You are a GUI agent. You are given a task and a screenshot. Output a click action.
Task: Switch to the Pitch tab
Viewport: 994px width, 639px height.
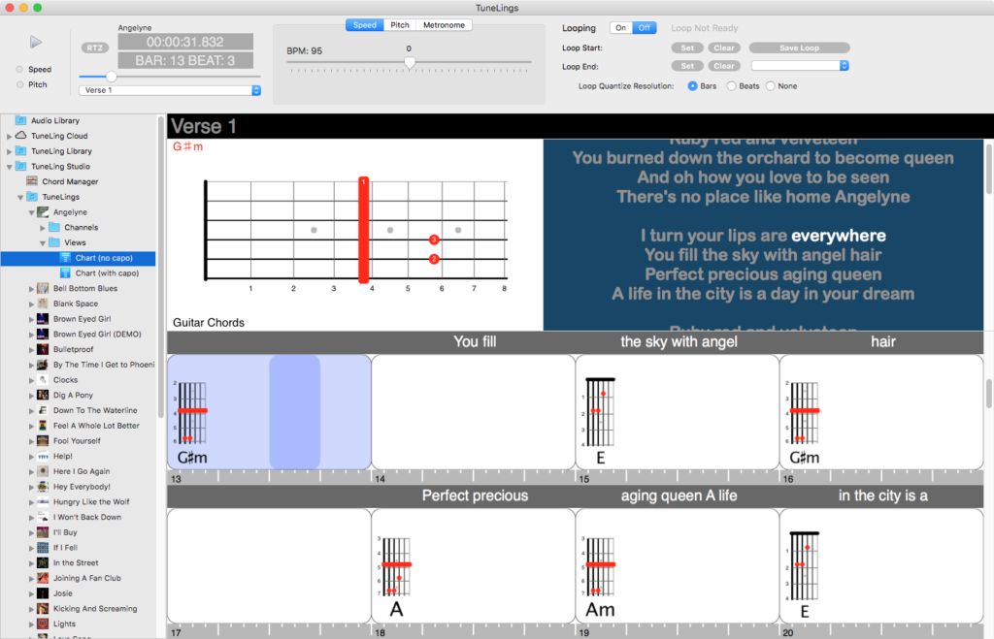pyautogui.click(x=399, y=25)
